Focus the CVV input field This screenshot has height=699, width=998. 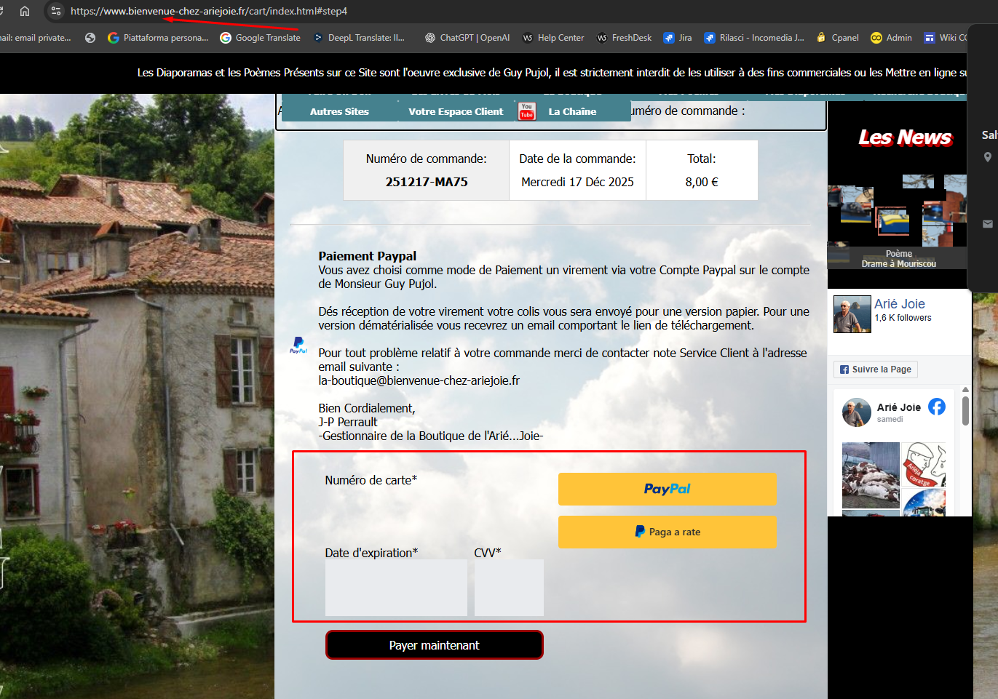[x=509, y=588]
